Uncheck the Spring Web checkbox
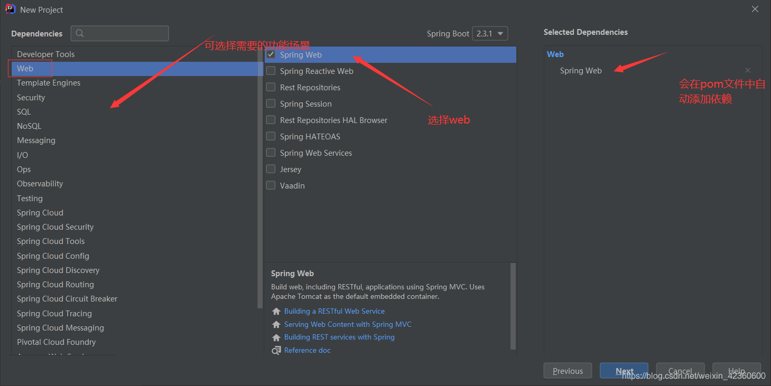This screenshot has height=386, width=771. point(271,54)
